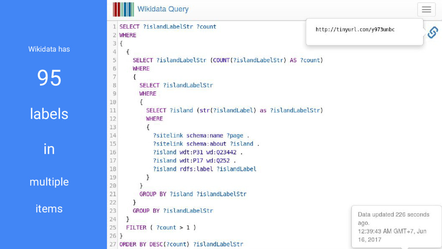Click the COUNT(?islandLabelStr) line 5

(228, 60)
